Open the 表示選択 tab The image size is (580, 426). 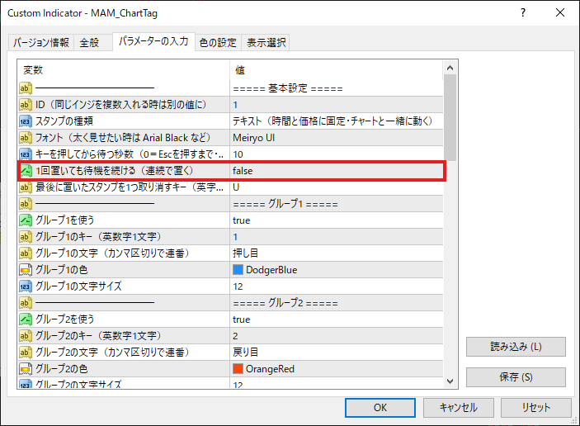pos(266,43)
